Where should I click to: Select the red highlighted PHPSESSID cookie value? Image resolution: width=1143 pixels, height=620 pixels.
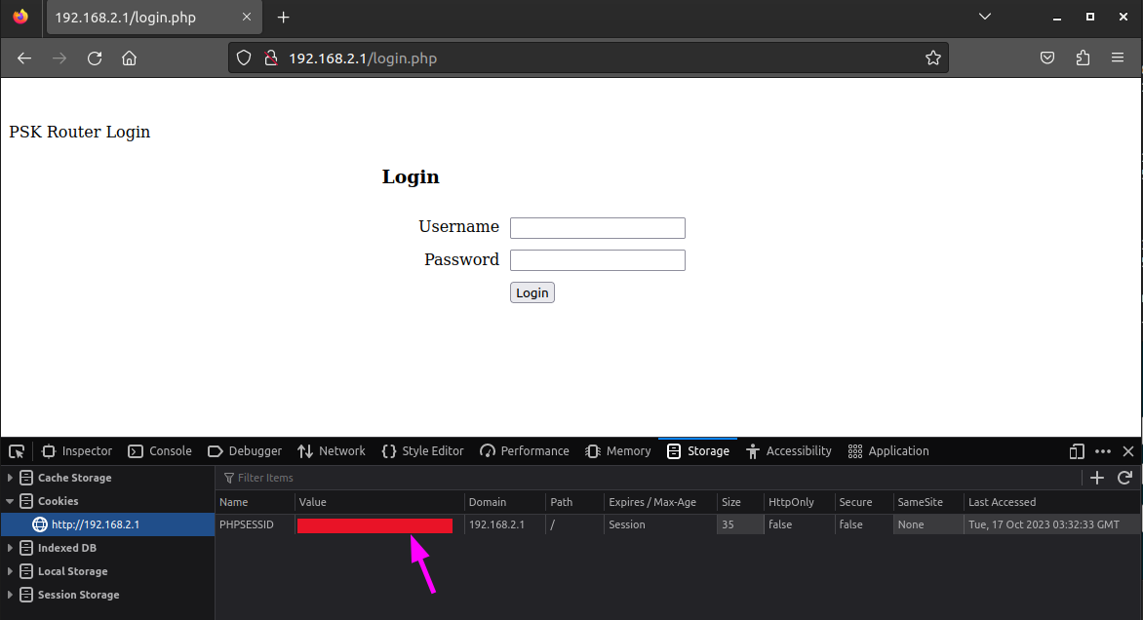(x=374, y=523)
